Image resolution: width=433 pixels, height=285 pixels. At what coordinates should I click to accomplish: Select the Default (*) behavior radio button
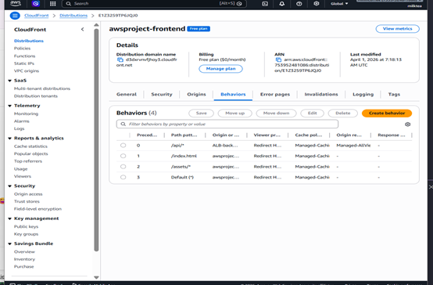123,177
